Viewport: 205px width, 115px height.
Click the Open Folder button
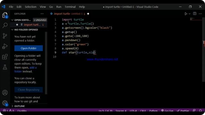[29, 48]
